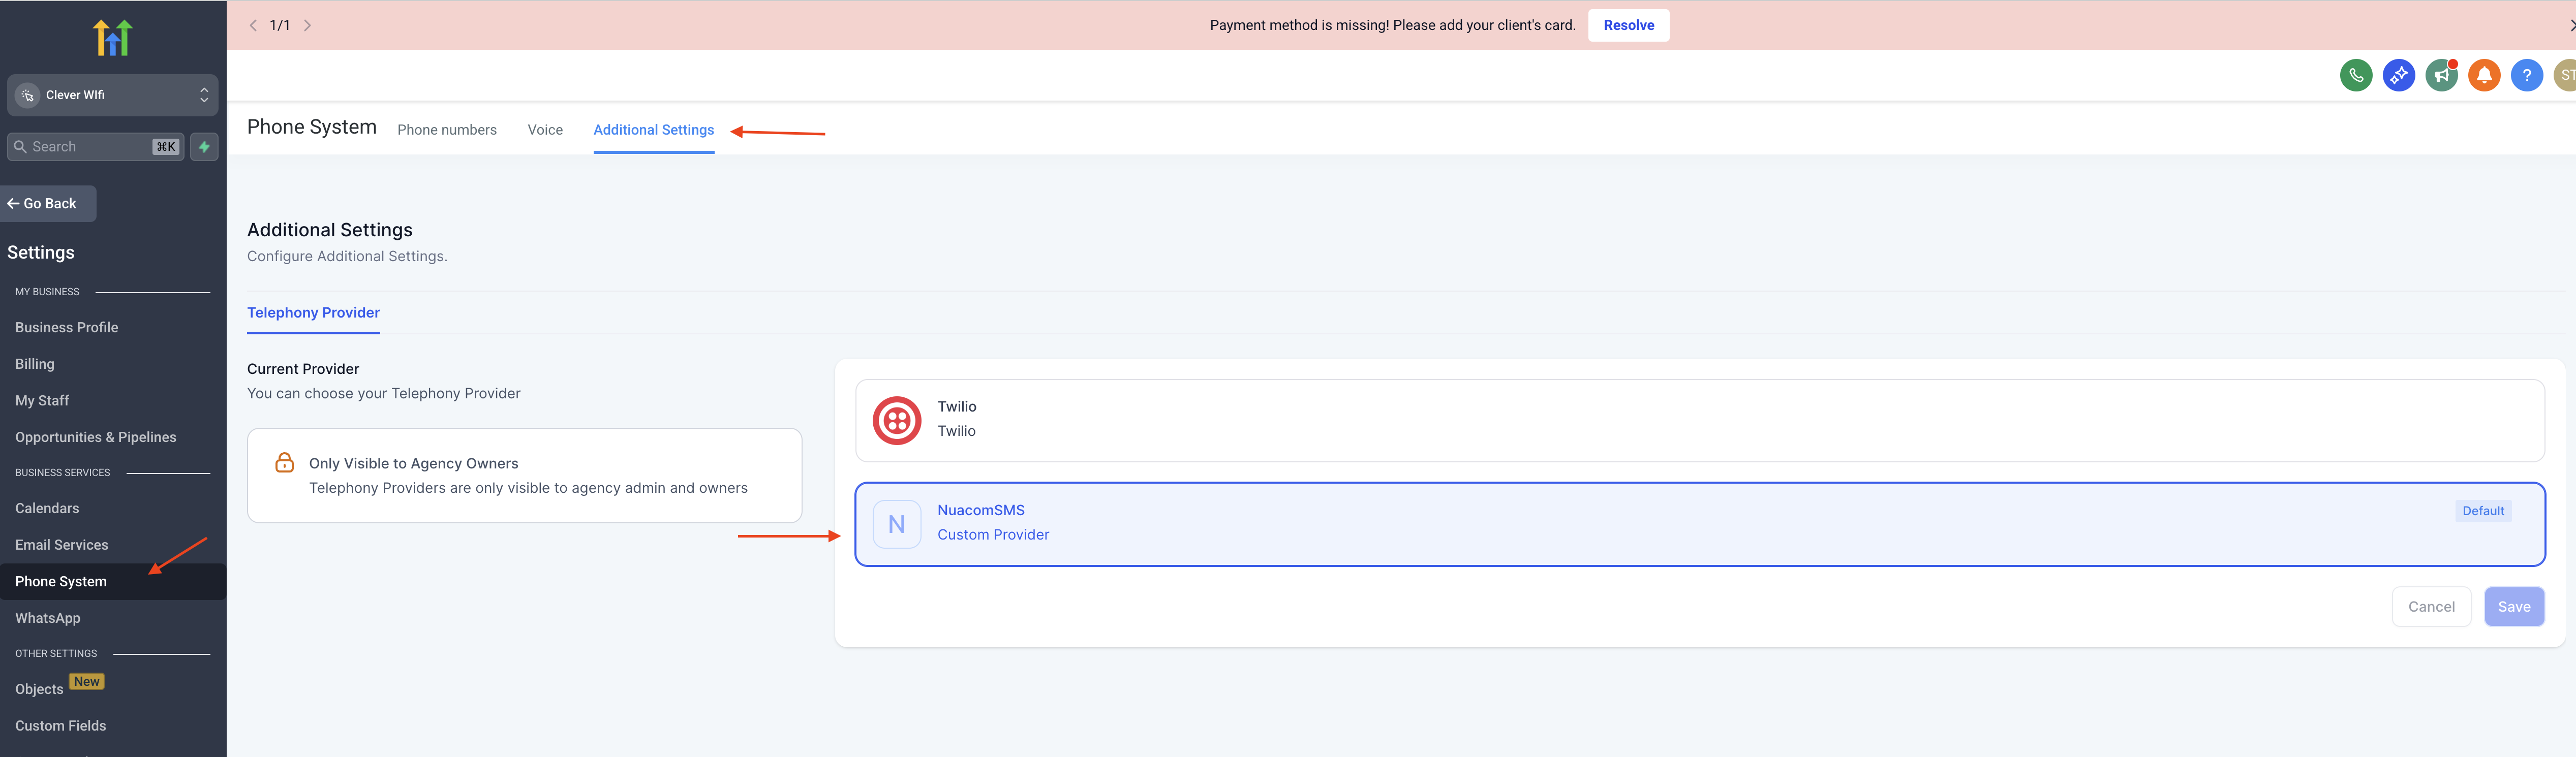Click the Save button

pyautogui.click(x=2513, y=607)
